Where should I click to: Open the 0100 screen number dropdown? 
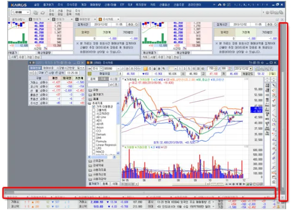(28, 12)
